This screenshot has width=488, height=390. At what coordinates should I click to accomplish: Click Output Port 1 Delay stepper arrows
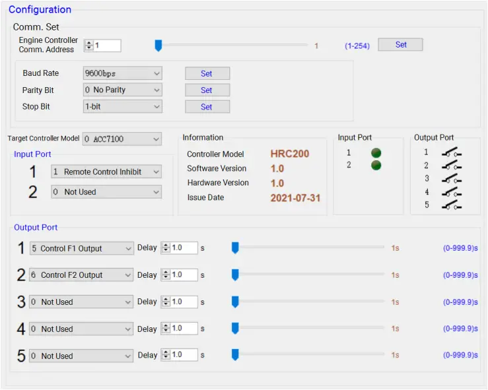(166, 247)
